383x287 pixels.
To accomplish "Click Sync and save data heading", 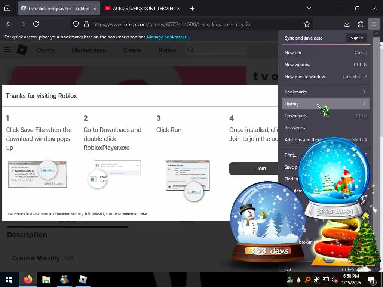I will click(303, 38).
